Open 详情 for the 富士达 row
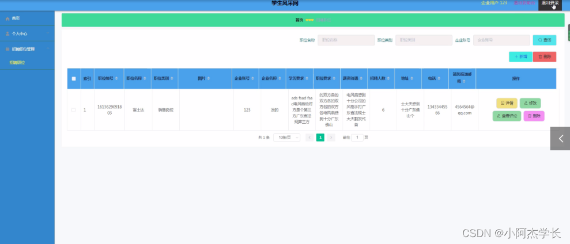 click(x=507, y=103)
